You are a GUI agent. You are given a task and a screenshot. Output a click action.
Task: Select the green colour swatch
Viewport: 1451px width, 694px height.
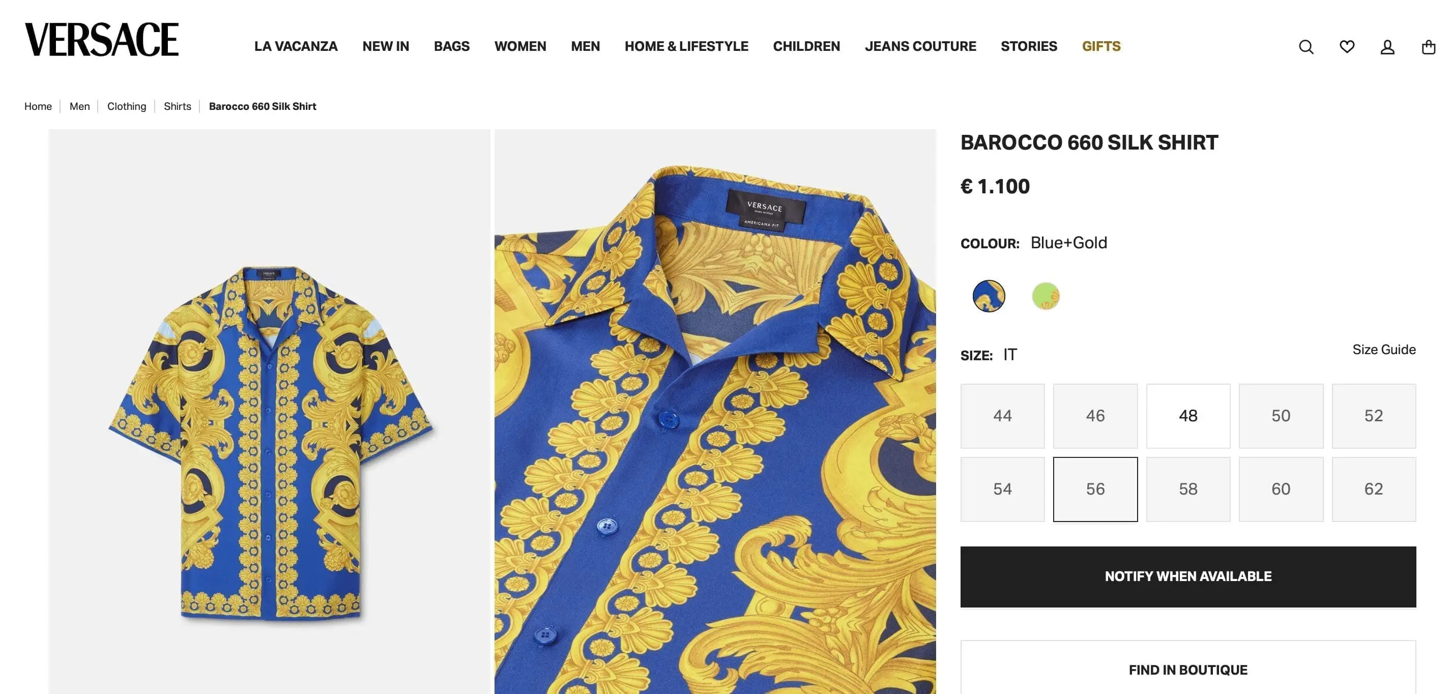coord(1045,295)
